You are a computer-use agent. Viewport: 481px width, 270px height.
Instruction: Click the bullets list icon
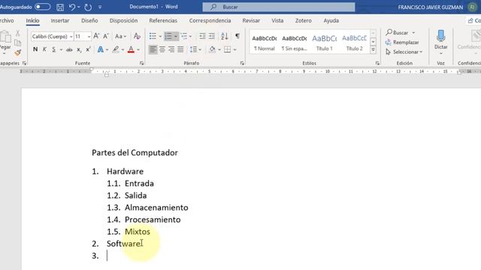click(153, 36)
